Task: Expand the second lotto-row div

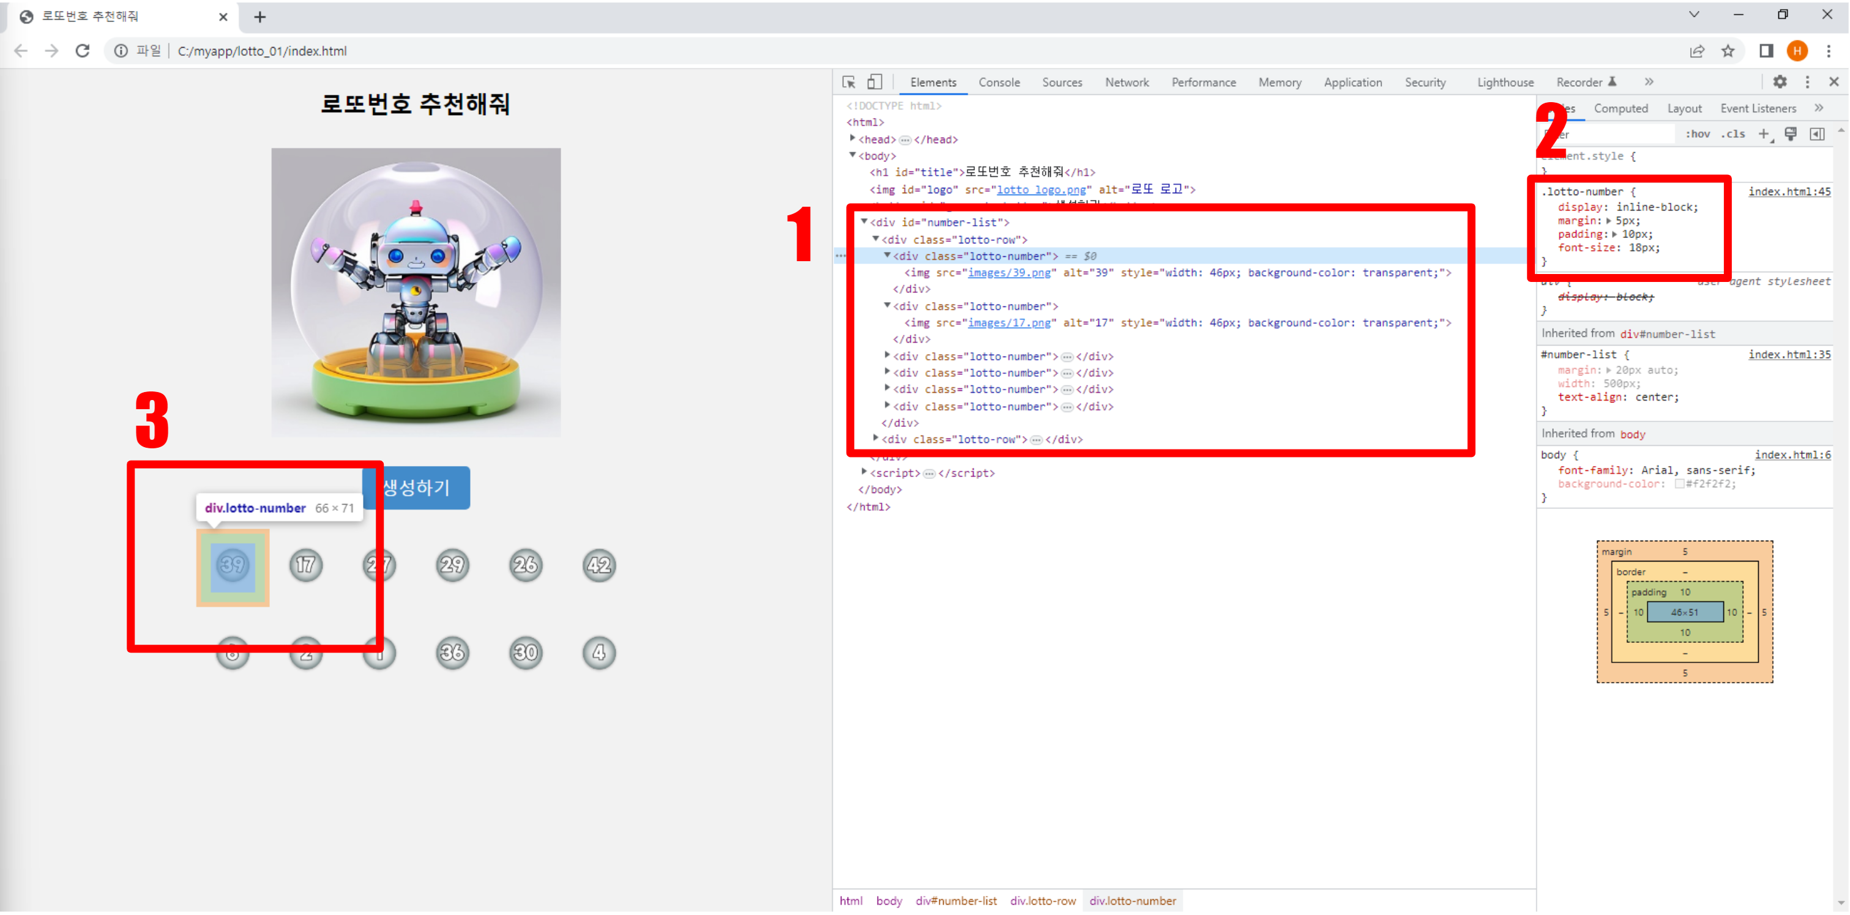Action: 876,439
